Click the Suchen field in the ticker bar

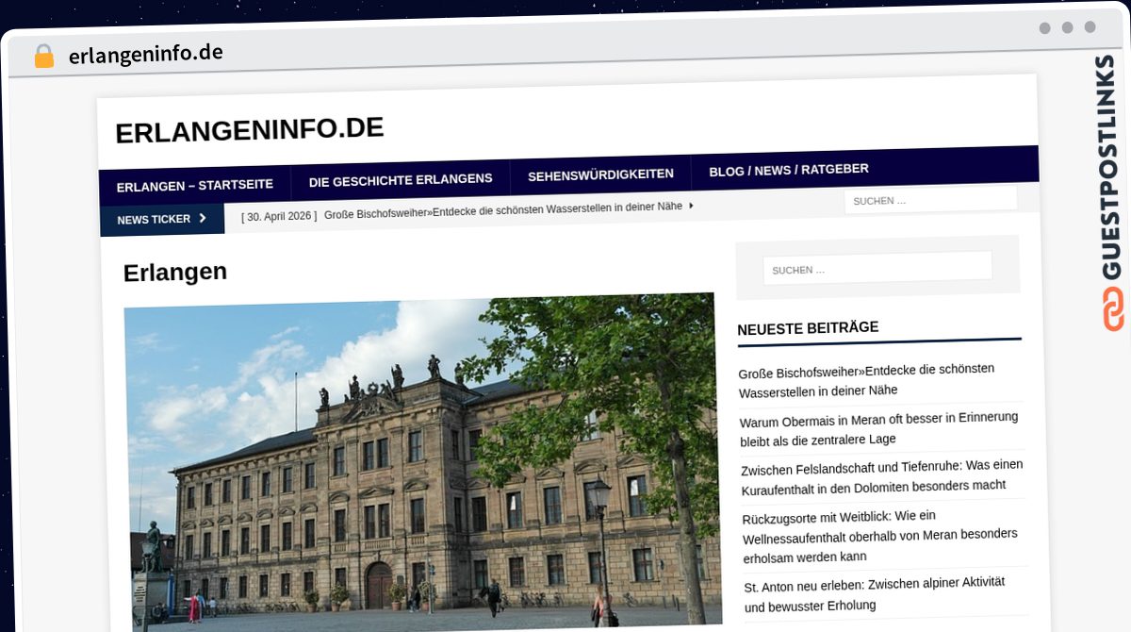[930, 200]
